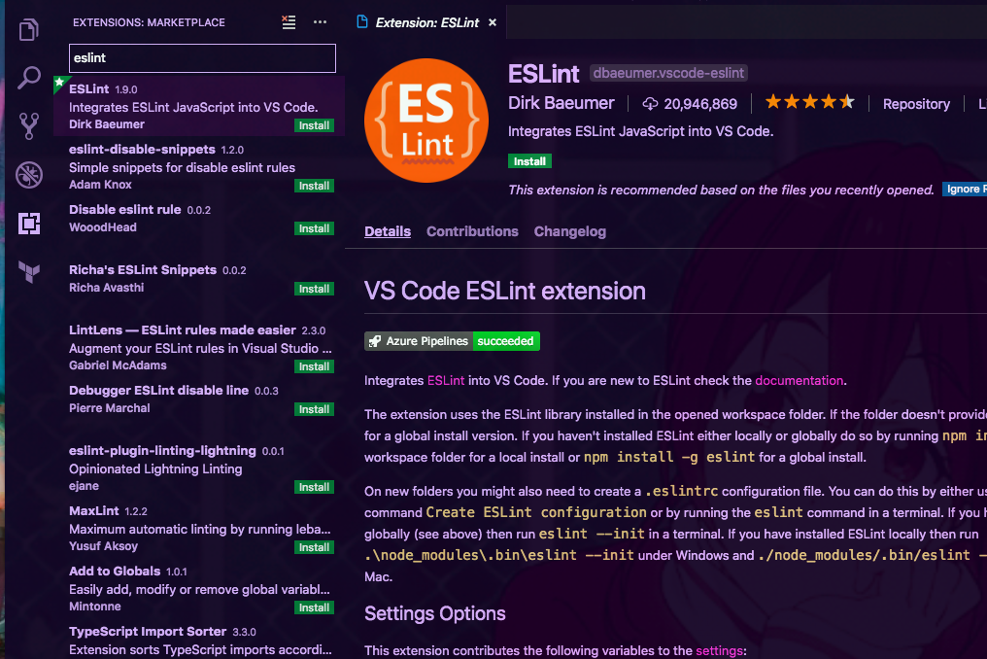
Task: Select the Extension: ESLint editor tab
Action: coord(426,22)
